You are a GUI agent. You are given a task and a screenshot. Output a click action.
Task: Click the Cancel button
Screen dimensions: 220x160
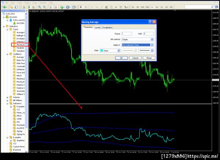coord(135,58)
